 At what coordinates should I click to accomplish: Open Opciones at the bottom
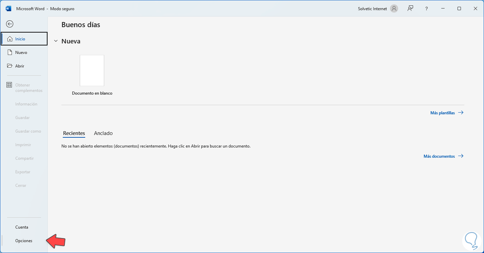tap(23, 240)
